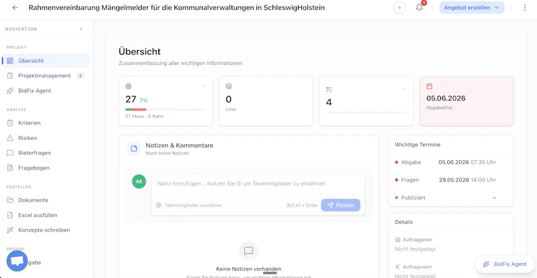Click the criteria progress bar

coord(165,109)
